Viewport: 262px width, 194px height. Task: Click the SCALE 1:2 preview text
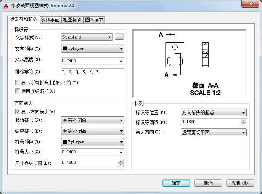coord(205,93)
